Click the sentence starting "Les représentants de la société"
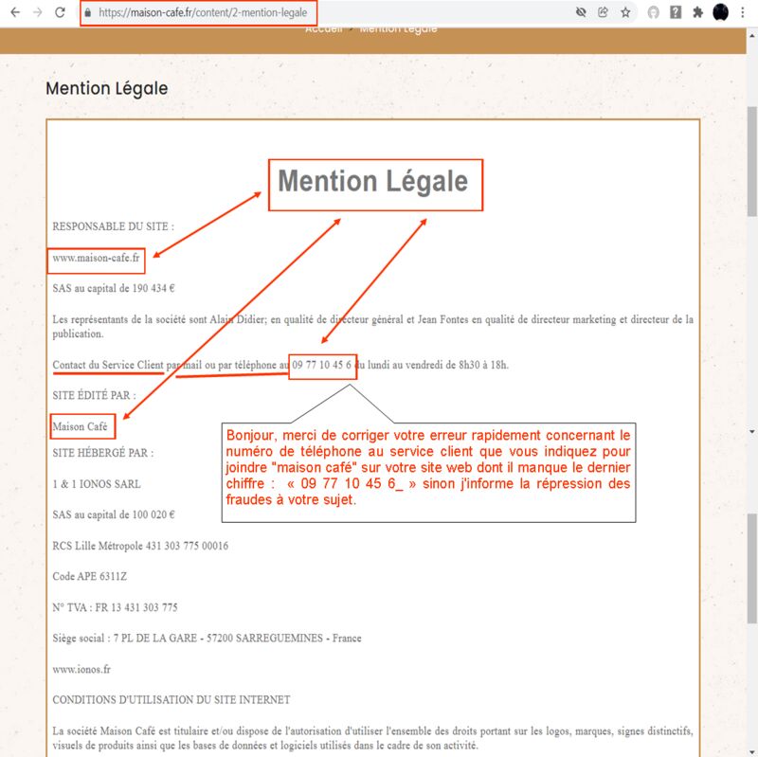Screen dimensions: 758x757 click(372, 326)
